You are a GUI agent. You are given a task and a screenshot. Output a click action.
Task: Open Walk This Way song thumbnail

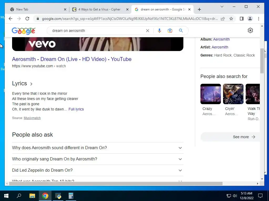click(x=253, y=94)
